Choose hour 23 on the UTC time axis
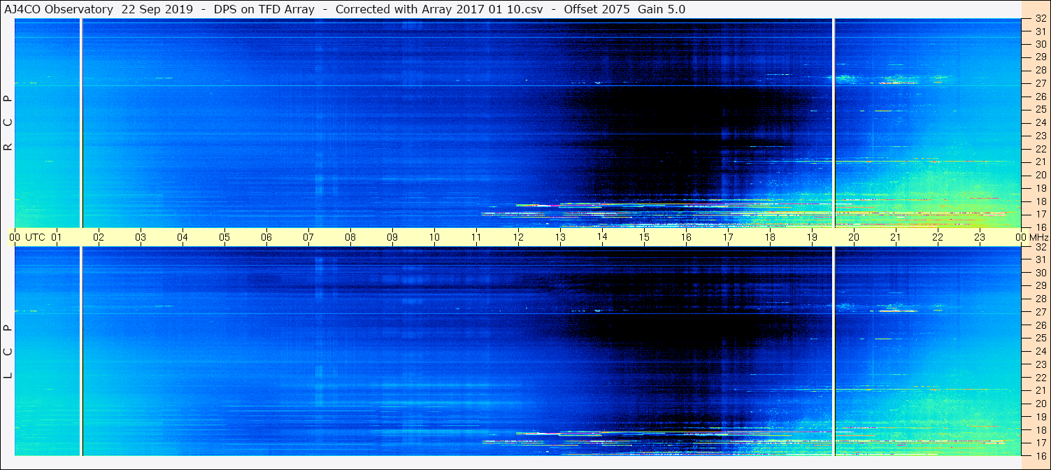The height and width of the screenshot is (470, 1051). pyautogui.click(x=980, y=237)
